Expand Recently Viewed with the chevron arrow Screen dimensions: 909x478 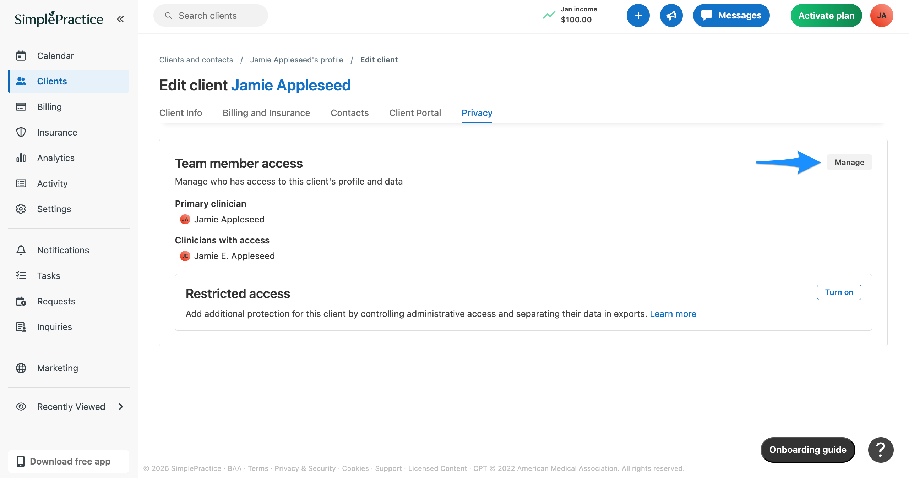[x=121, y=407]
